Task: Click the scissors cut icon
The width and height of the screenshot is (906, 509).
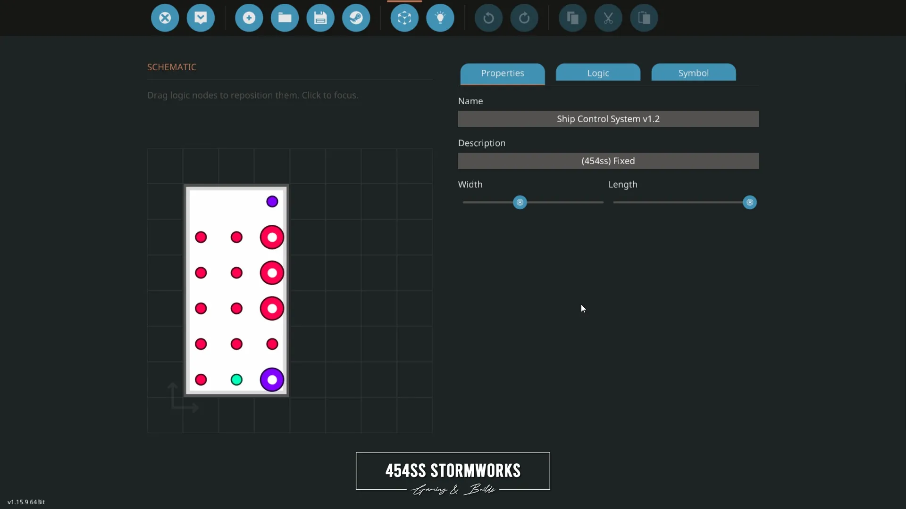Action: pos(608,18)
